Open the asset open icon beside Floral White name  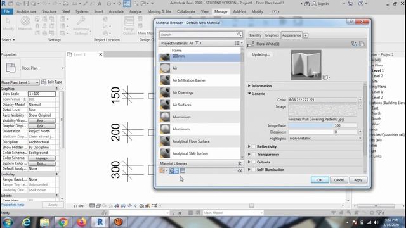click(251, 44)
